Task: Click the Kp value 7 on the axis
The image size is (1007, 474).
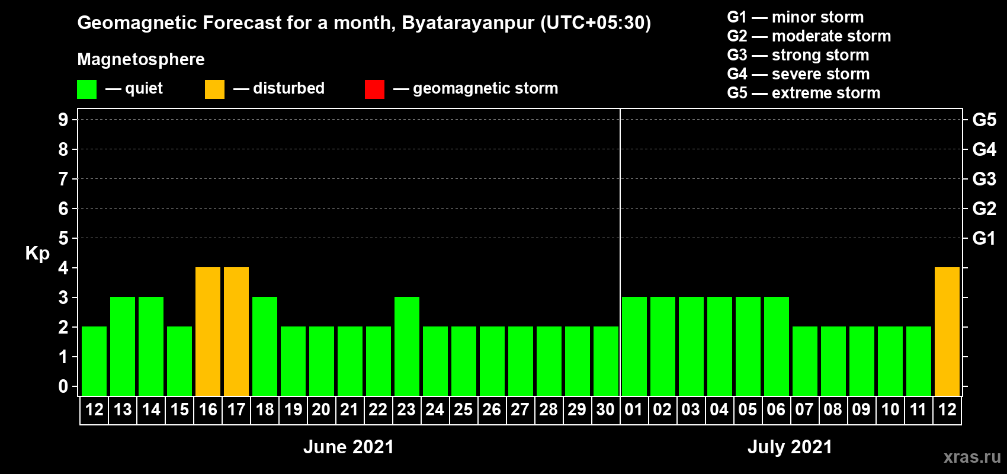Action: pyautogui.click(x=63, y=179)
